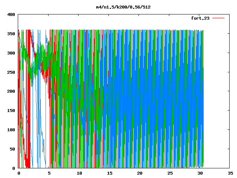Image resolution: width=237 pixels, height=178 pixels.
Task: Click the y-axis label 300
Action: (x=11, y=53)
